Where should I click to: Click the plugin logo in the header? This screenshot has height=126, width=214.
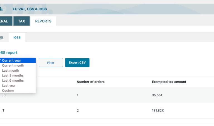coord(1,9)
